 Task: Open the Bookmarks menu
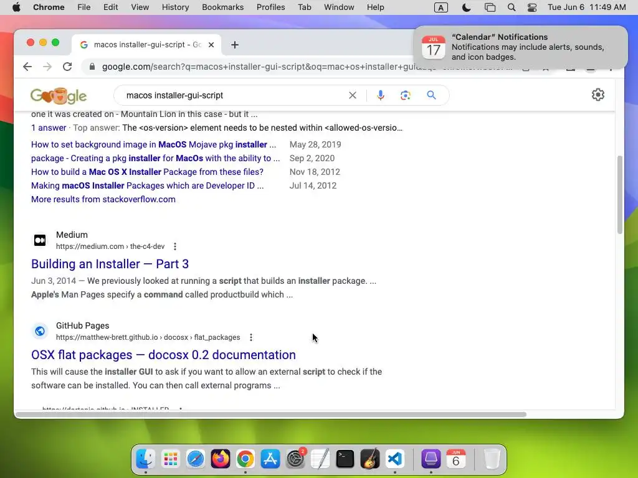tap(222, 7)
